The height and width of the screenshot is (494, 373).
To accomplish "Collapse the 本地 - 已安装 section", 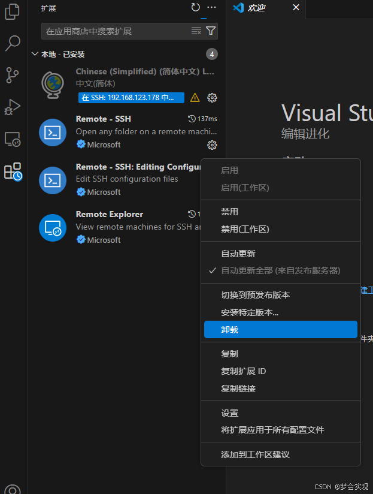I will click(35, 54).
